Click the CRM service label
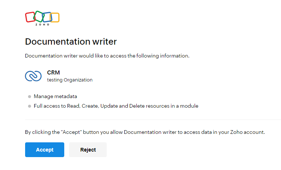 (54, 73)
